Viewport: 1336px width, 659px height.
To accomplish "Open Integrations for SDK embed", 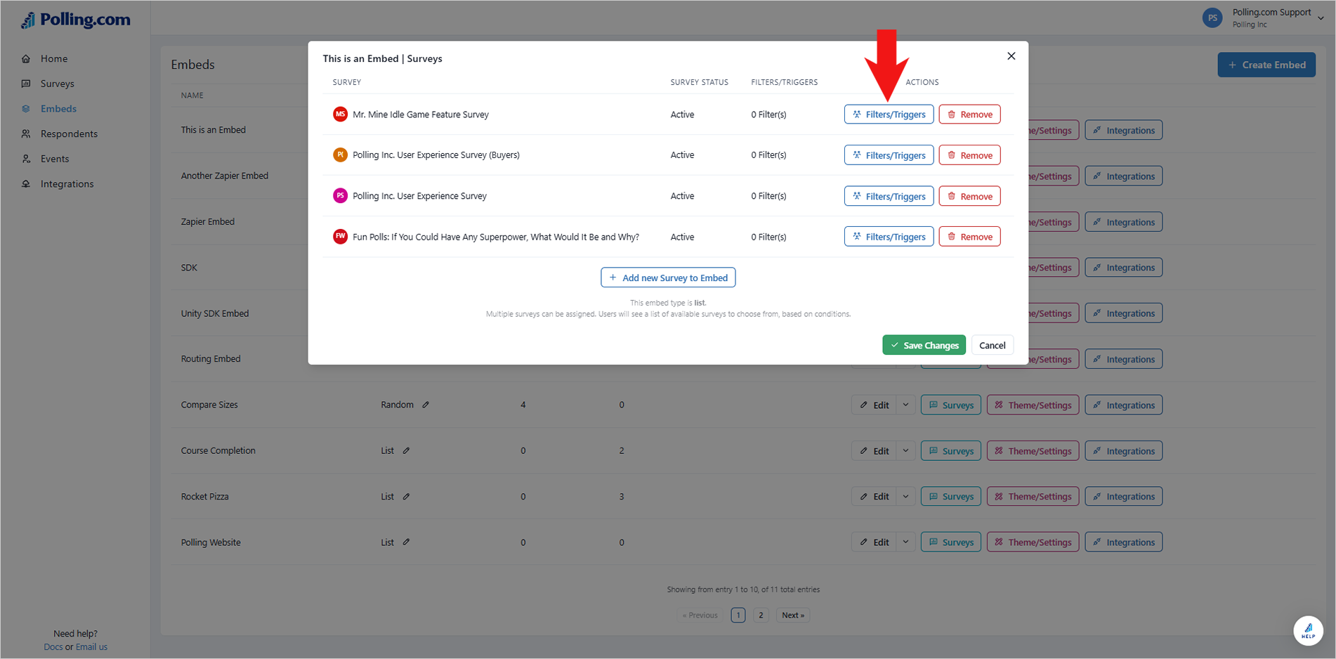I will 1123,268.
